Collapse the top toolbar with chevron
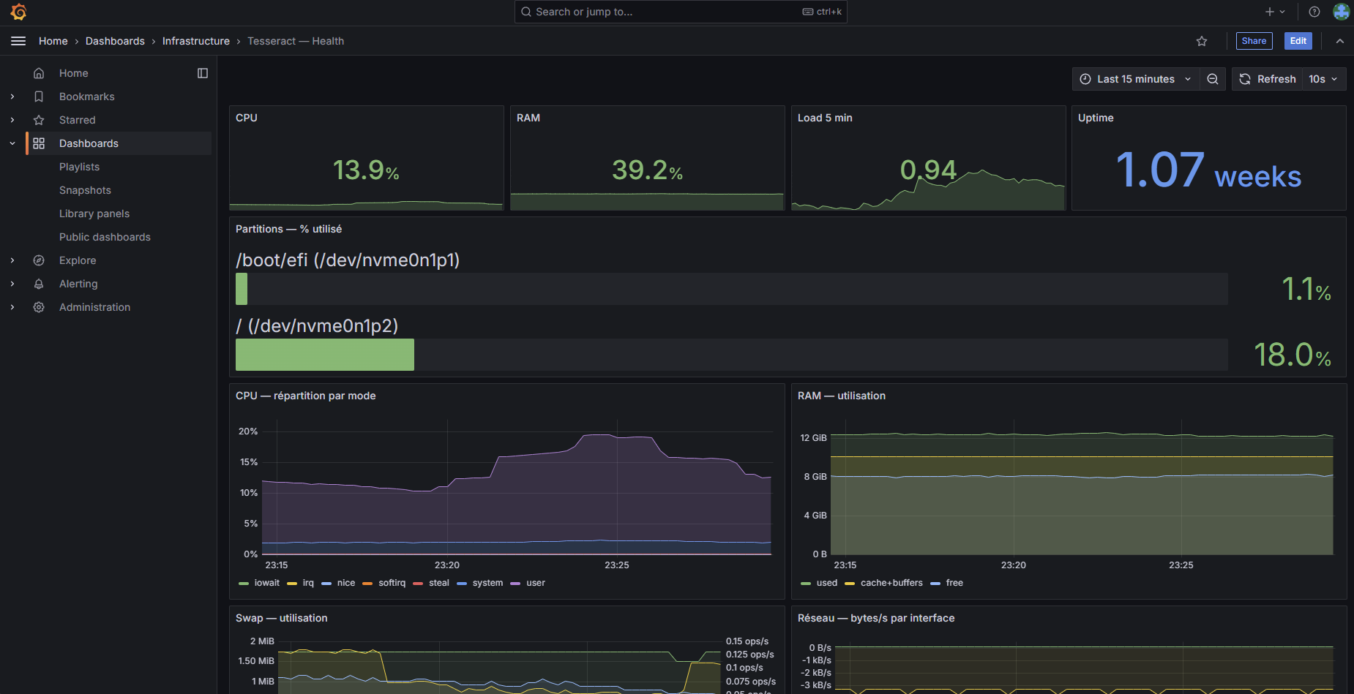The image size is (1354, 694). [1340, 41]
